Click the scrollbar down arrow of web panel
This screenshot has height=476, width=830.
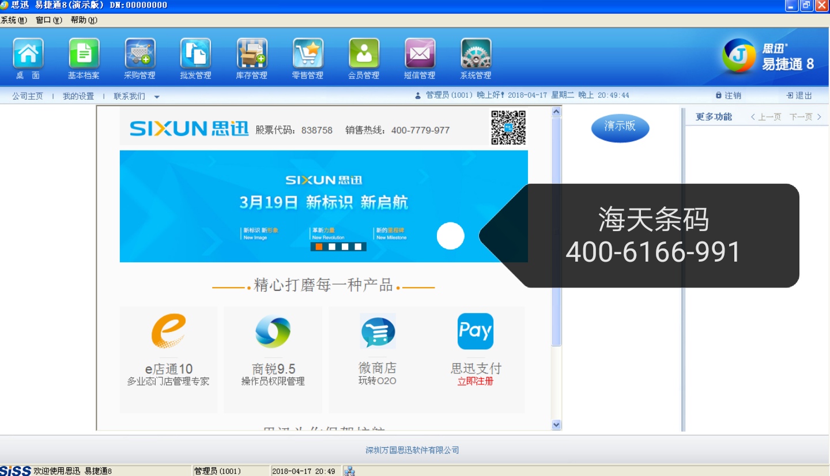(x=556, y=425)
